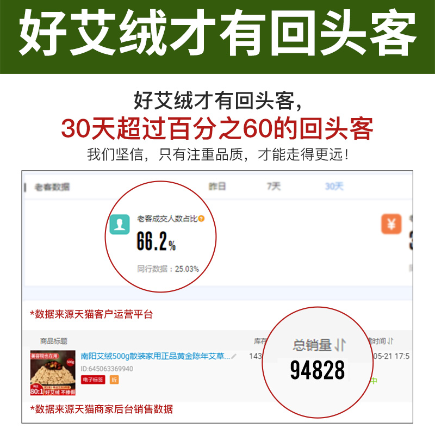Click the 66.2% returning customer value
The height and width of the screenshot is (435, 435).
pyautogui.click(x=156, y=241)
